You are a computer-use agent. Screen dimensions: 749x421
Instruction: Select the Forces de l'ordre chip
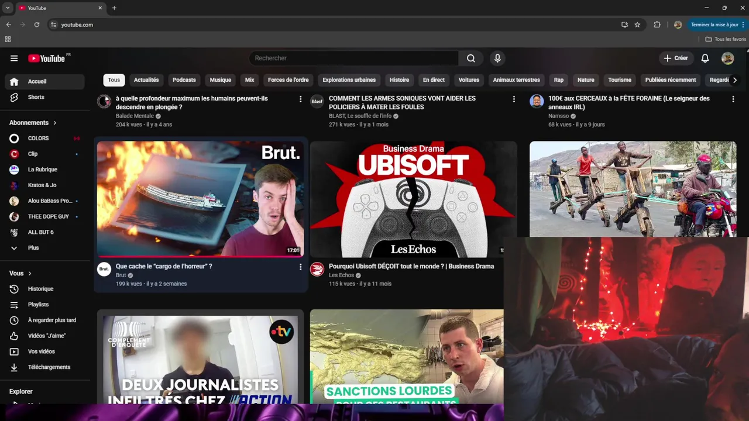point(288,80)
